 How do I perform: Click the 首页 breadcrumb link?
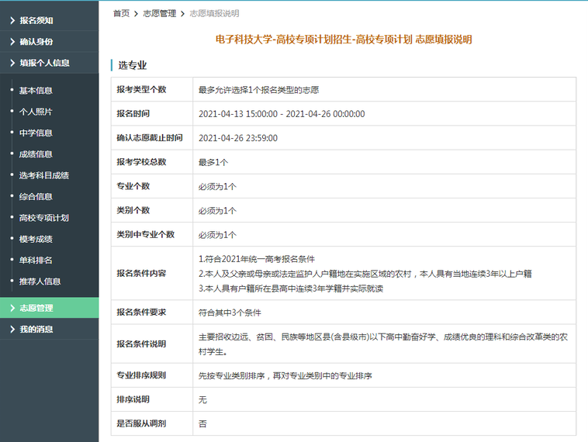pyautogui.click(x=121, y=13)
